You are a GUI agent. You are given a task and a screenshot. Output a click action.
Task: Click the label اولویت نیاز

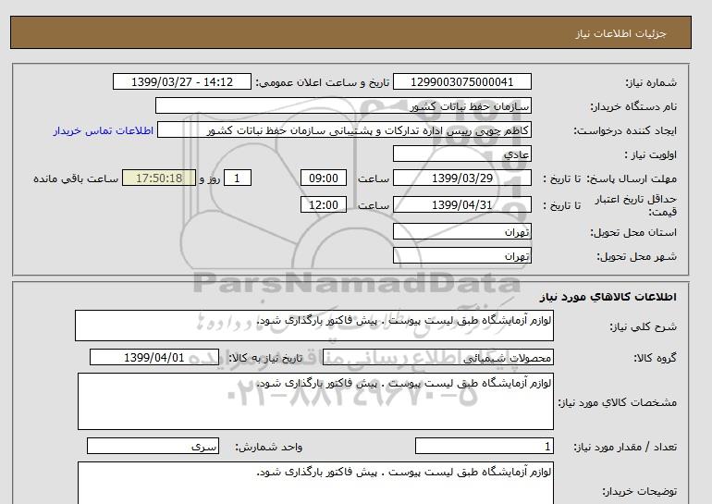pos(651,154)
